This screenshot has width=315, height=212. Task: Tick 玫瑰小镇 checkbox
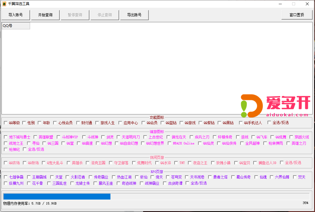tap(213, 163)
